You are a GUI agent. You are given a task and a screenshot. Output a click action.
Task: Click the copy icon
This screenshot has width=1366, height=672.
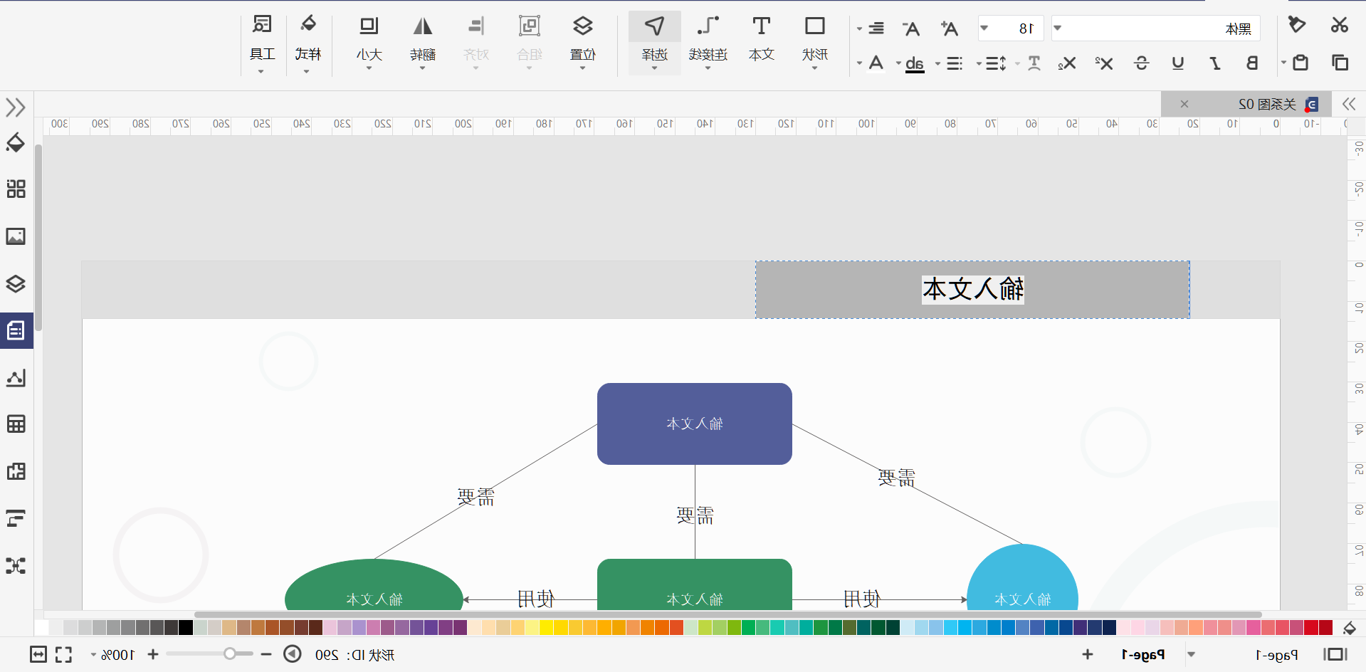click(x=1340, y=63)
